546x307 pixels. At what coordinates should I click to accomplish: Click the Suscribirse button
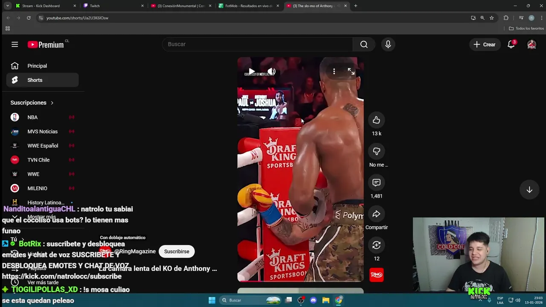[177, 252]
